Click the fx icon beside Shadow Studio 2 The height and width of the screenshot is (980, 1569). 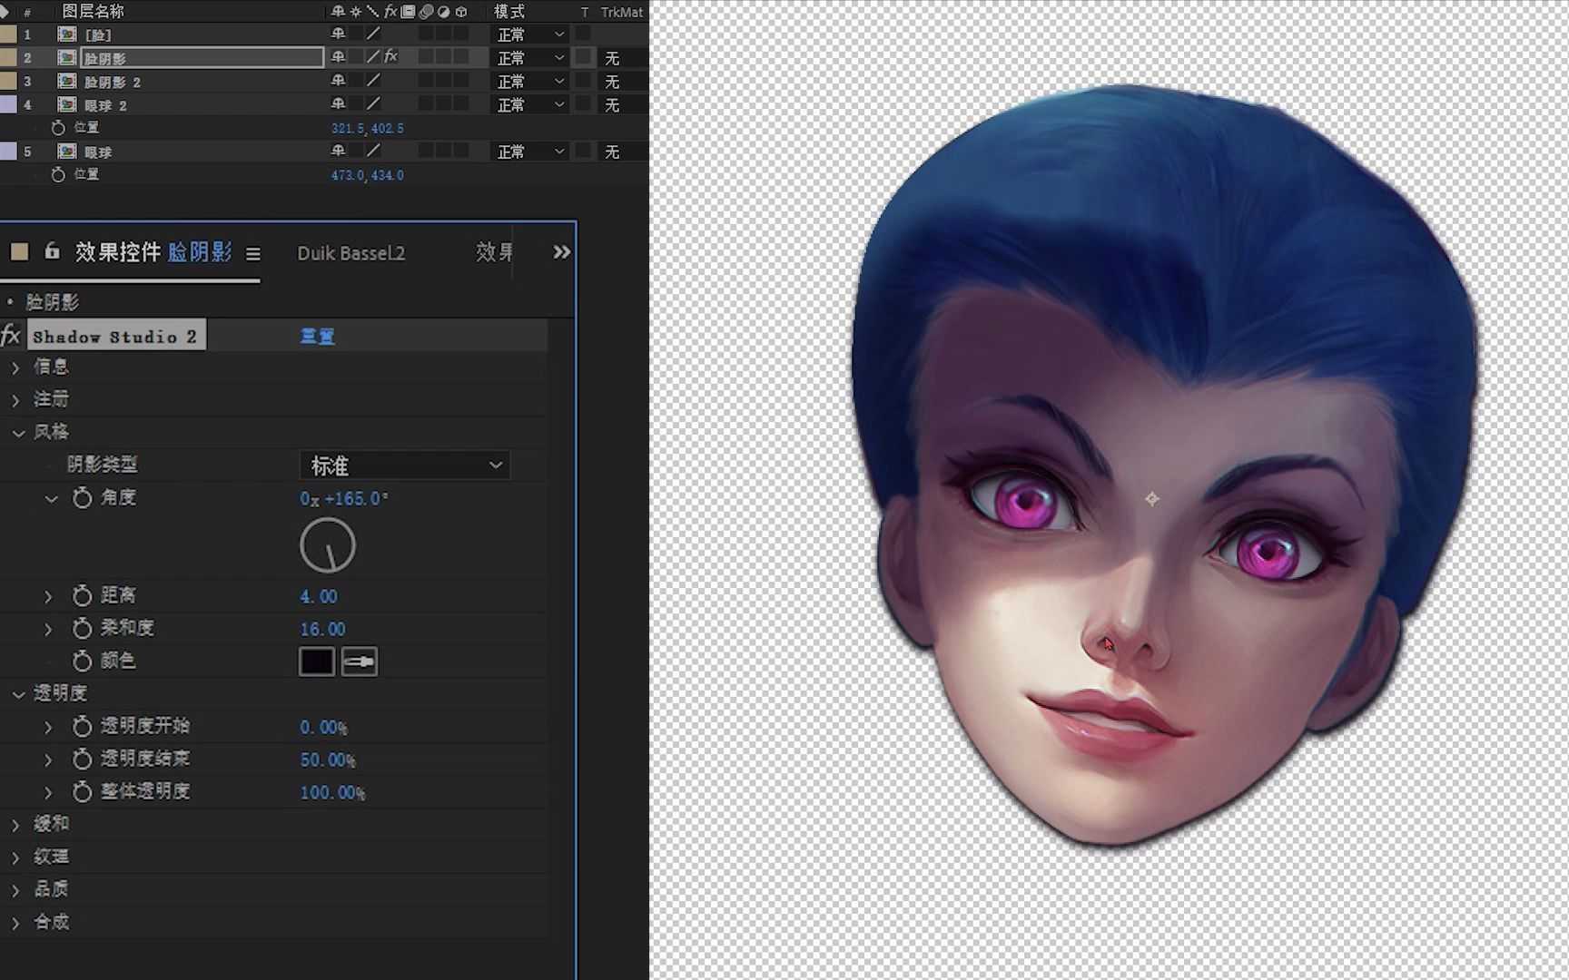[11, 335]
